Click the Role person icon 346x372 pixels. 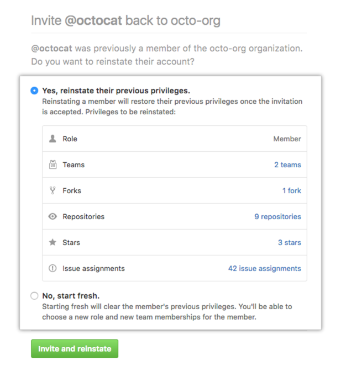[53, 139]
